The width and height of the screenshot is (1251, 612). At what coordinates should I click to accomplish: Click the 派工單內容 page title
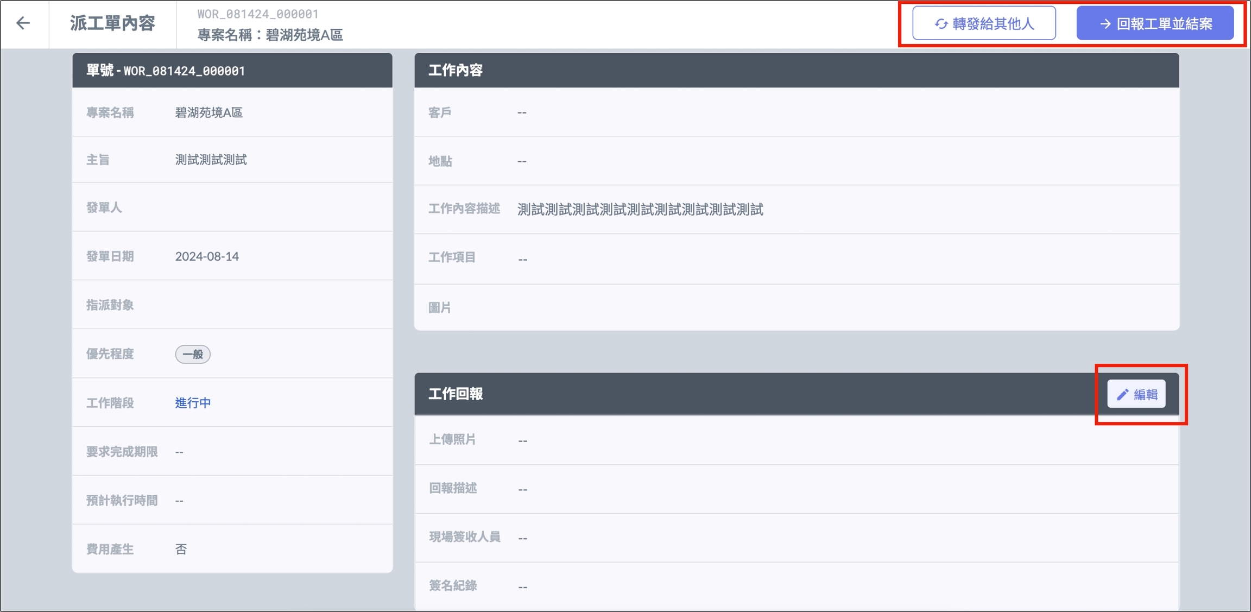click(112, 23)
